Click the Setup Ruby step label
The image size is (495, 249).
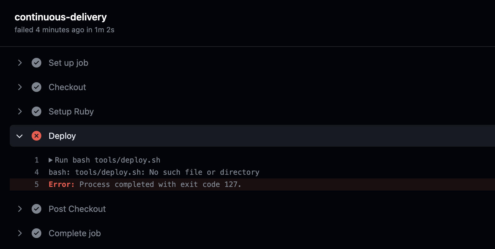pos(71,111)
